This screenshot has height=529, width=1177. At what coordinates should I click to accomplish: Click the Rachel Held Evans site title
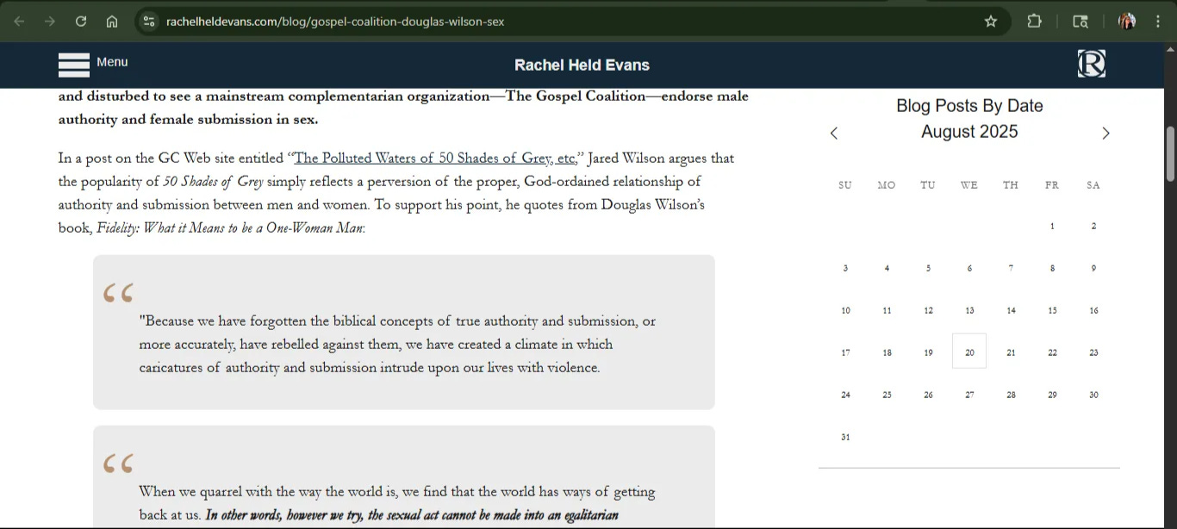(x=582, y=65)
